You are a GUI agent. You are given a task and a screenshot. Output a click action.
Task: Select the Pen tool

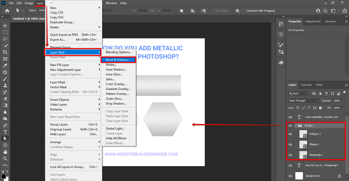pyautogui.click(x=5, y=125)
